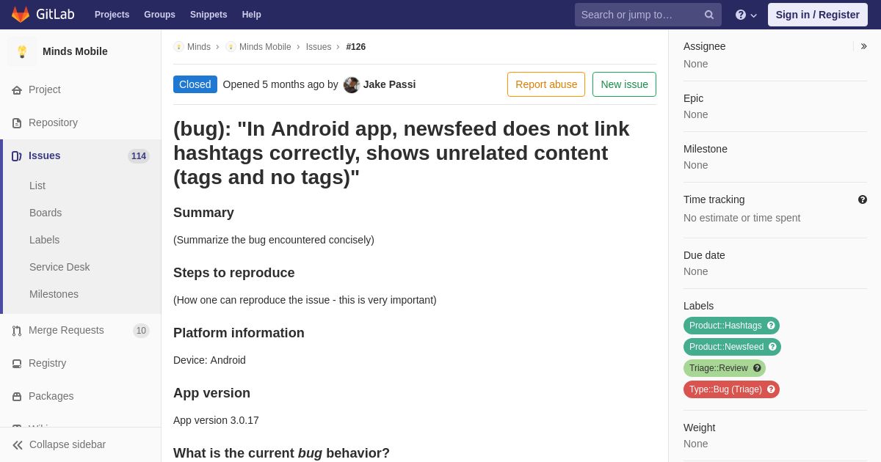Click 'Device: Android' text
Image resolution: width=881 pixels, height=462 pixels.
209,360
